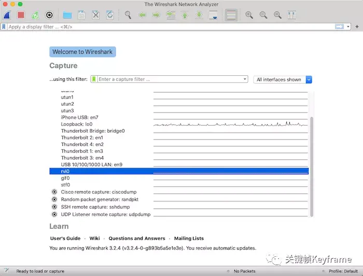Find a packet with magnifier icon
This screenshot has height=276, width=363.
128,15
